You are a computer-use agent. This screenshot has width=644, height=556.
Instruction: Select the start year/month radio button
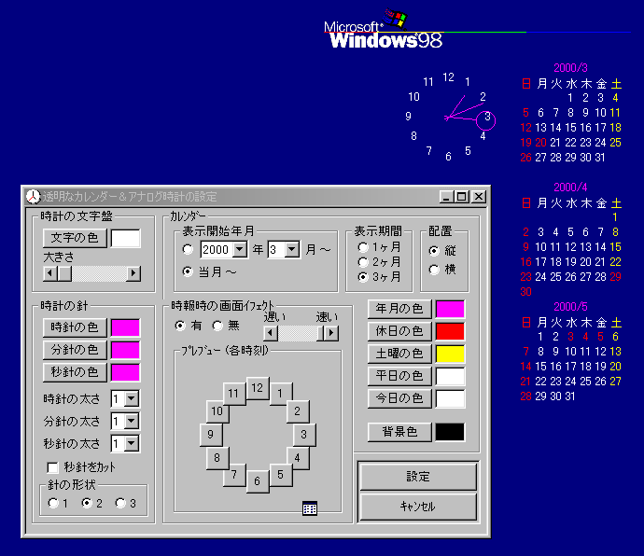[189, 249]
